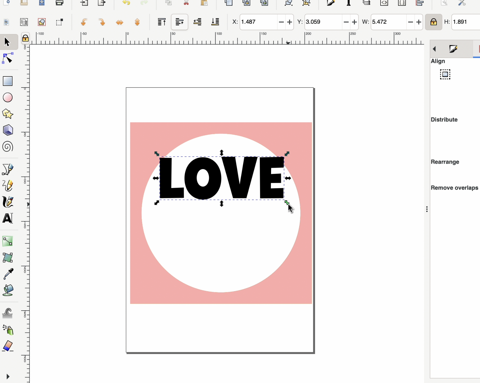This screenshot has width=480, height=383.
Task: Select the Bezier pen tool
Action: [x=8, y=169]
